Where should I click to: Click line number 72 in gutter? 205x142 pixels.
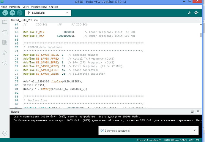17,55
